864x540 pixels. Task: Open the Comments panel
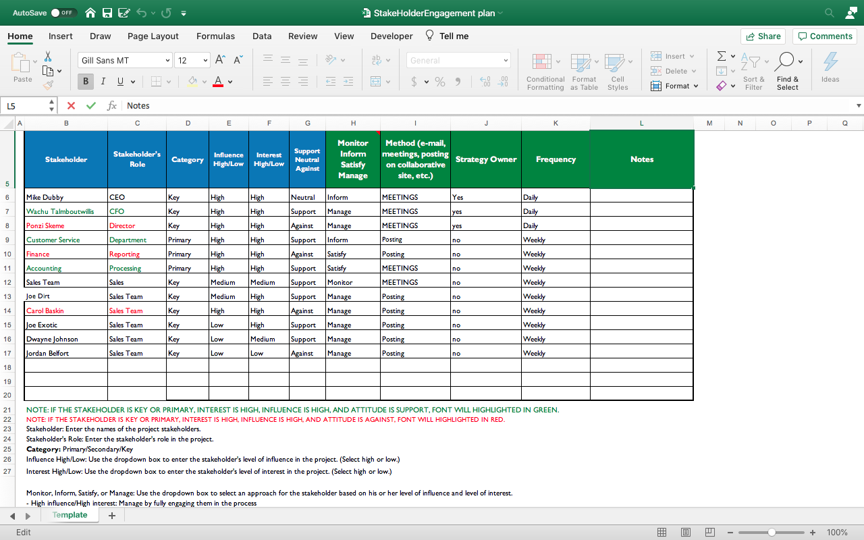click(x=824, y=36)
